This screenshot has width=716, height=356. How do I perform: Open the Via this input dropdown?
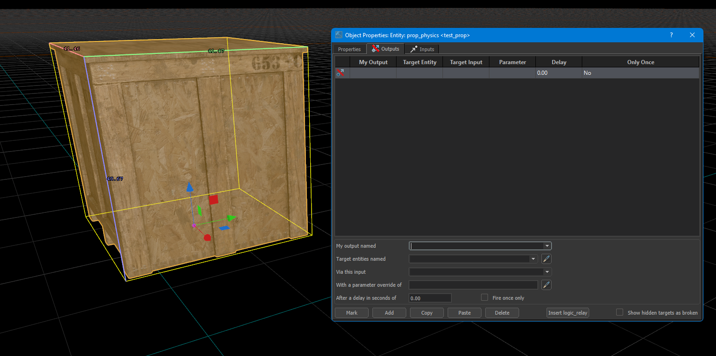click(x=547, y=272)
